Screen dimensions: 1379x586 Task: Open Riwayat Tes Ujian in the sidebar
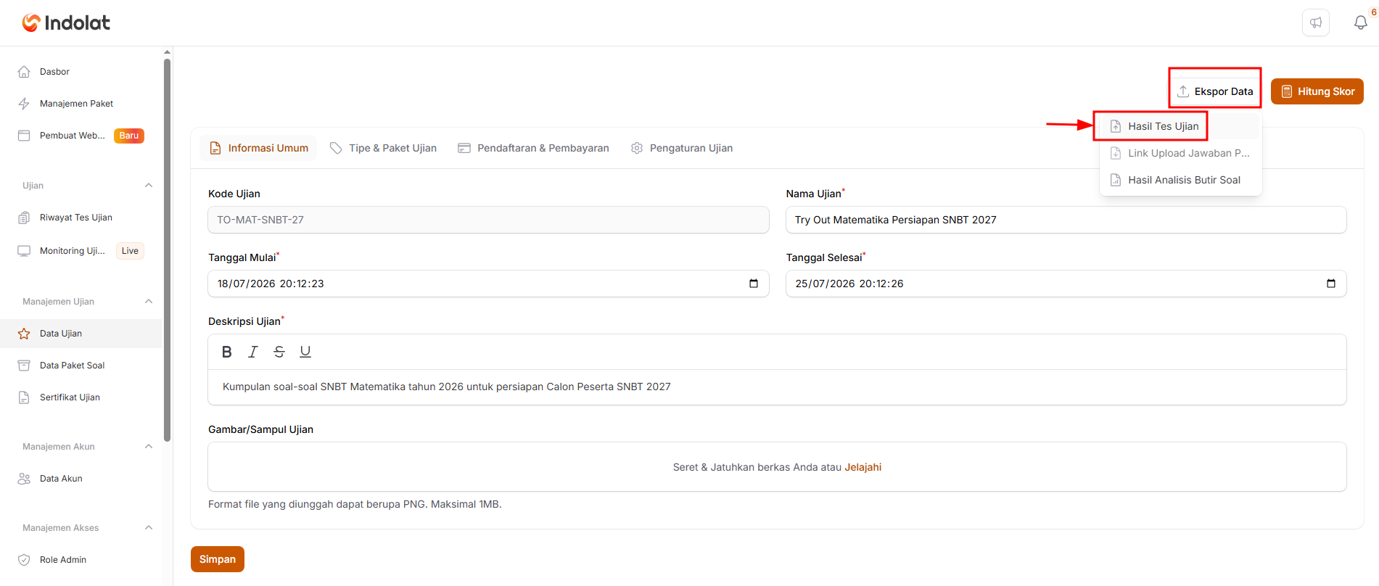coord(81,218)
